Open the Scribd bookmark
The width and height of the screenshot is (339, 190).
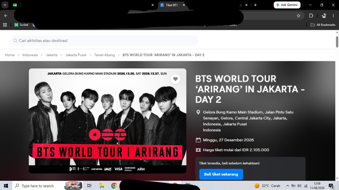tap(21, 25)
